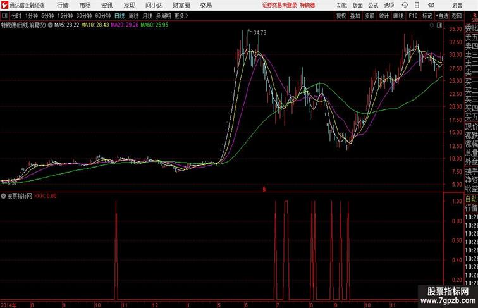The width and height of the screenshot is (478, 308).
Task: Switch to the 1分钟 period tab
Action: coord(32,16)
